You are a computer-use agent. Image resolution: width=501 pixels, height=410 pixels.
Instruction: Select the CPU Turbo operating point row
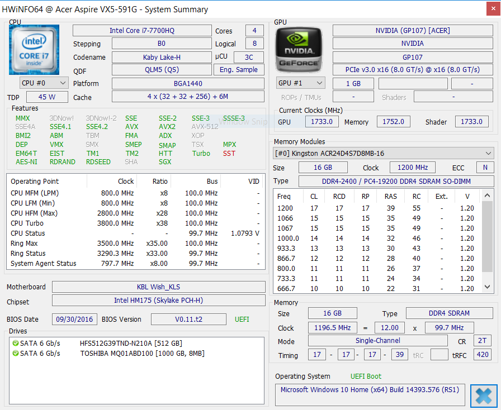click(x=133, y=223)
